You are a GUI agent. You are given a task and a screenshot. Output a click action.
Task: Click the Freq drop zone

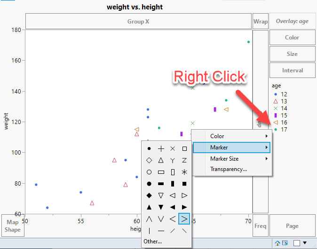click(x=261, y=226)
